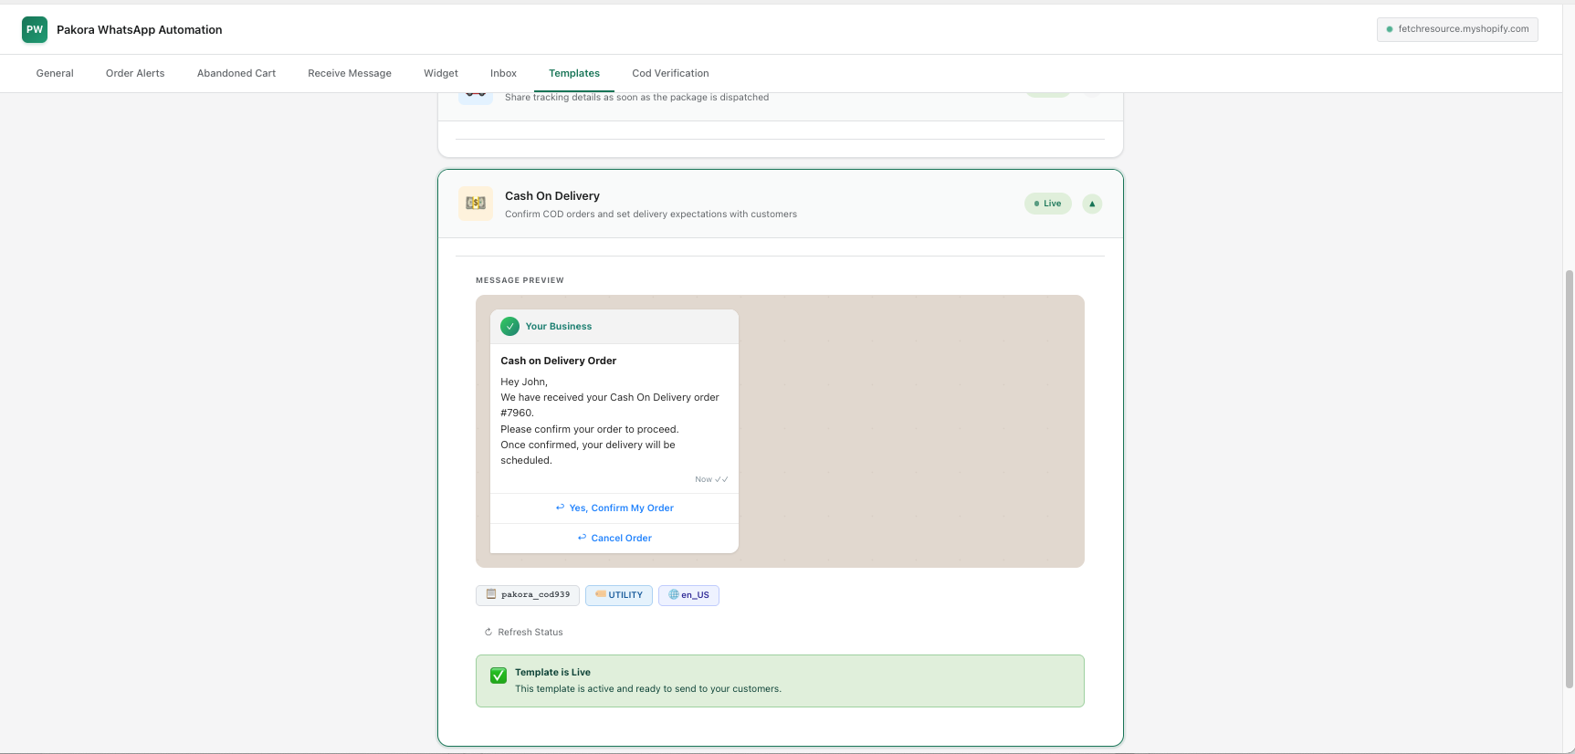Go to the Abandoned Cart tab

coord(236,73)
